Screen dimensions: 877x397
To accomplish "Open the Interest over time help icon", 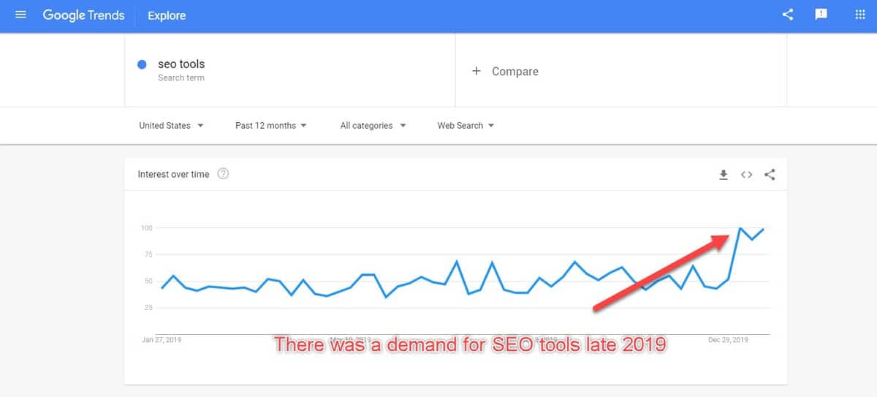I will click(224, 174).
